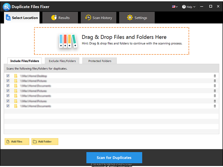Image resolution: width=223 pixels, height=167 pixels.
Task: Expand the Help dropdown menu
Action: pyautogui.click(x=189, y=7)
